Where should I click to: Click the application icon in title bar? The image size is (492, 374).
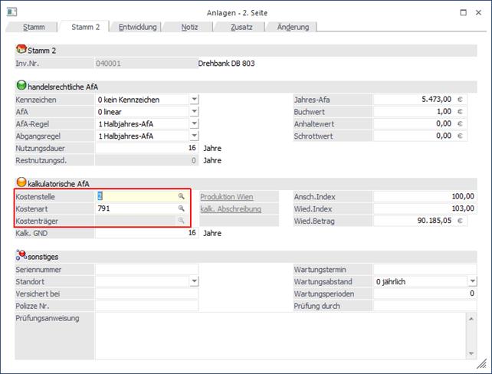point(12,12)
